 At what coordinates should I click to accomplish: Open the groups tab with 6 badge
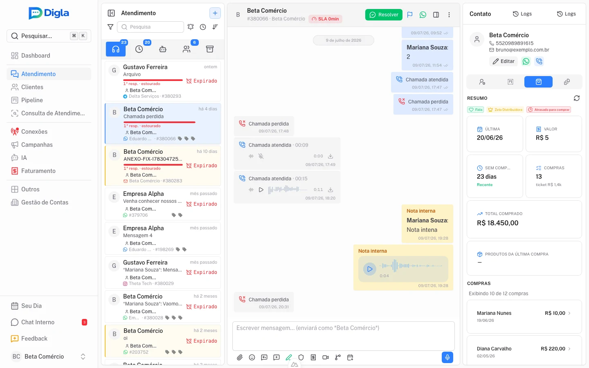[x=187, y=49]
